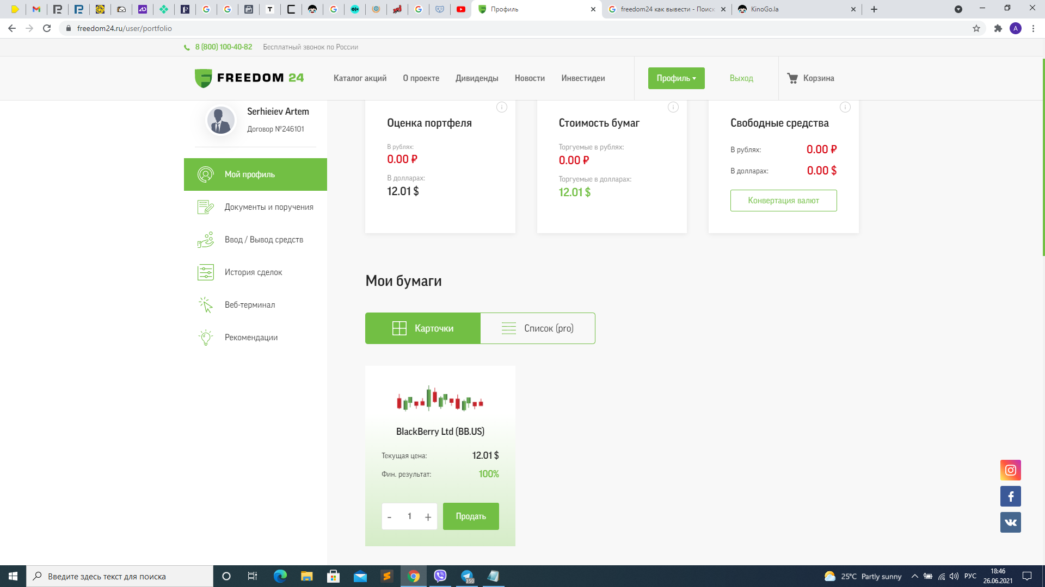Click the Sublime Text taskbar icon
This screenshot has height=587, width=1045.
click(387, 576)
